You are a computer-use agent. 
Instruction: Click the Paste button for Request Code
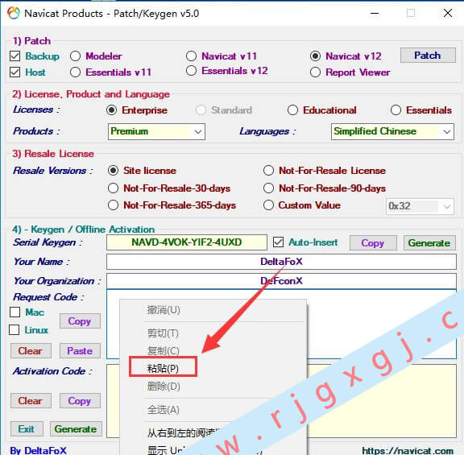coord(80,351)
